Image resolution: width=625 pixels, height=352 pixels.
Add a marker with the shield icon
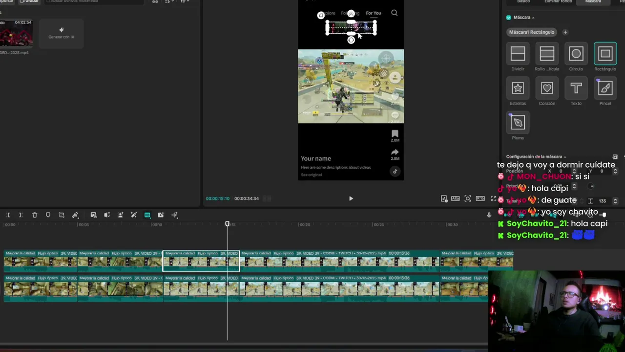click(x=48, y=215)
